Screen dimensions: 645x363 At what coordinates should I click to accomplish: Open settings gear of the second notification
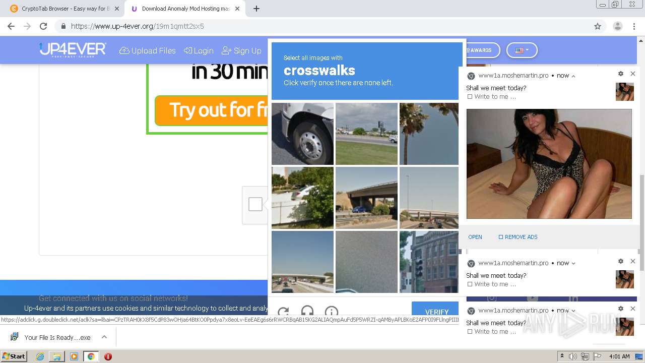[621, 261]
